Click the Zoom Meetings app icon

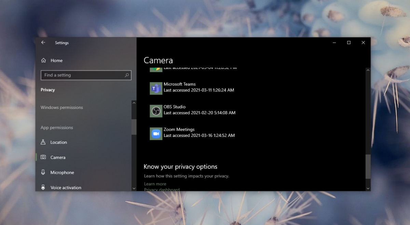[x=156, y=133]
